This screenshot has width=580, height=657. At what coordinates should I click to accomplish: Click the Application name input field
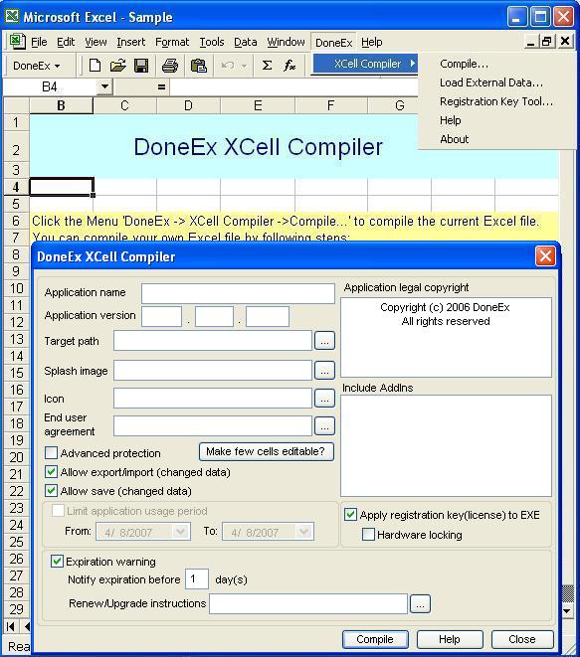click(x=238, y=293)
